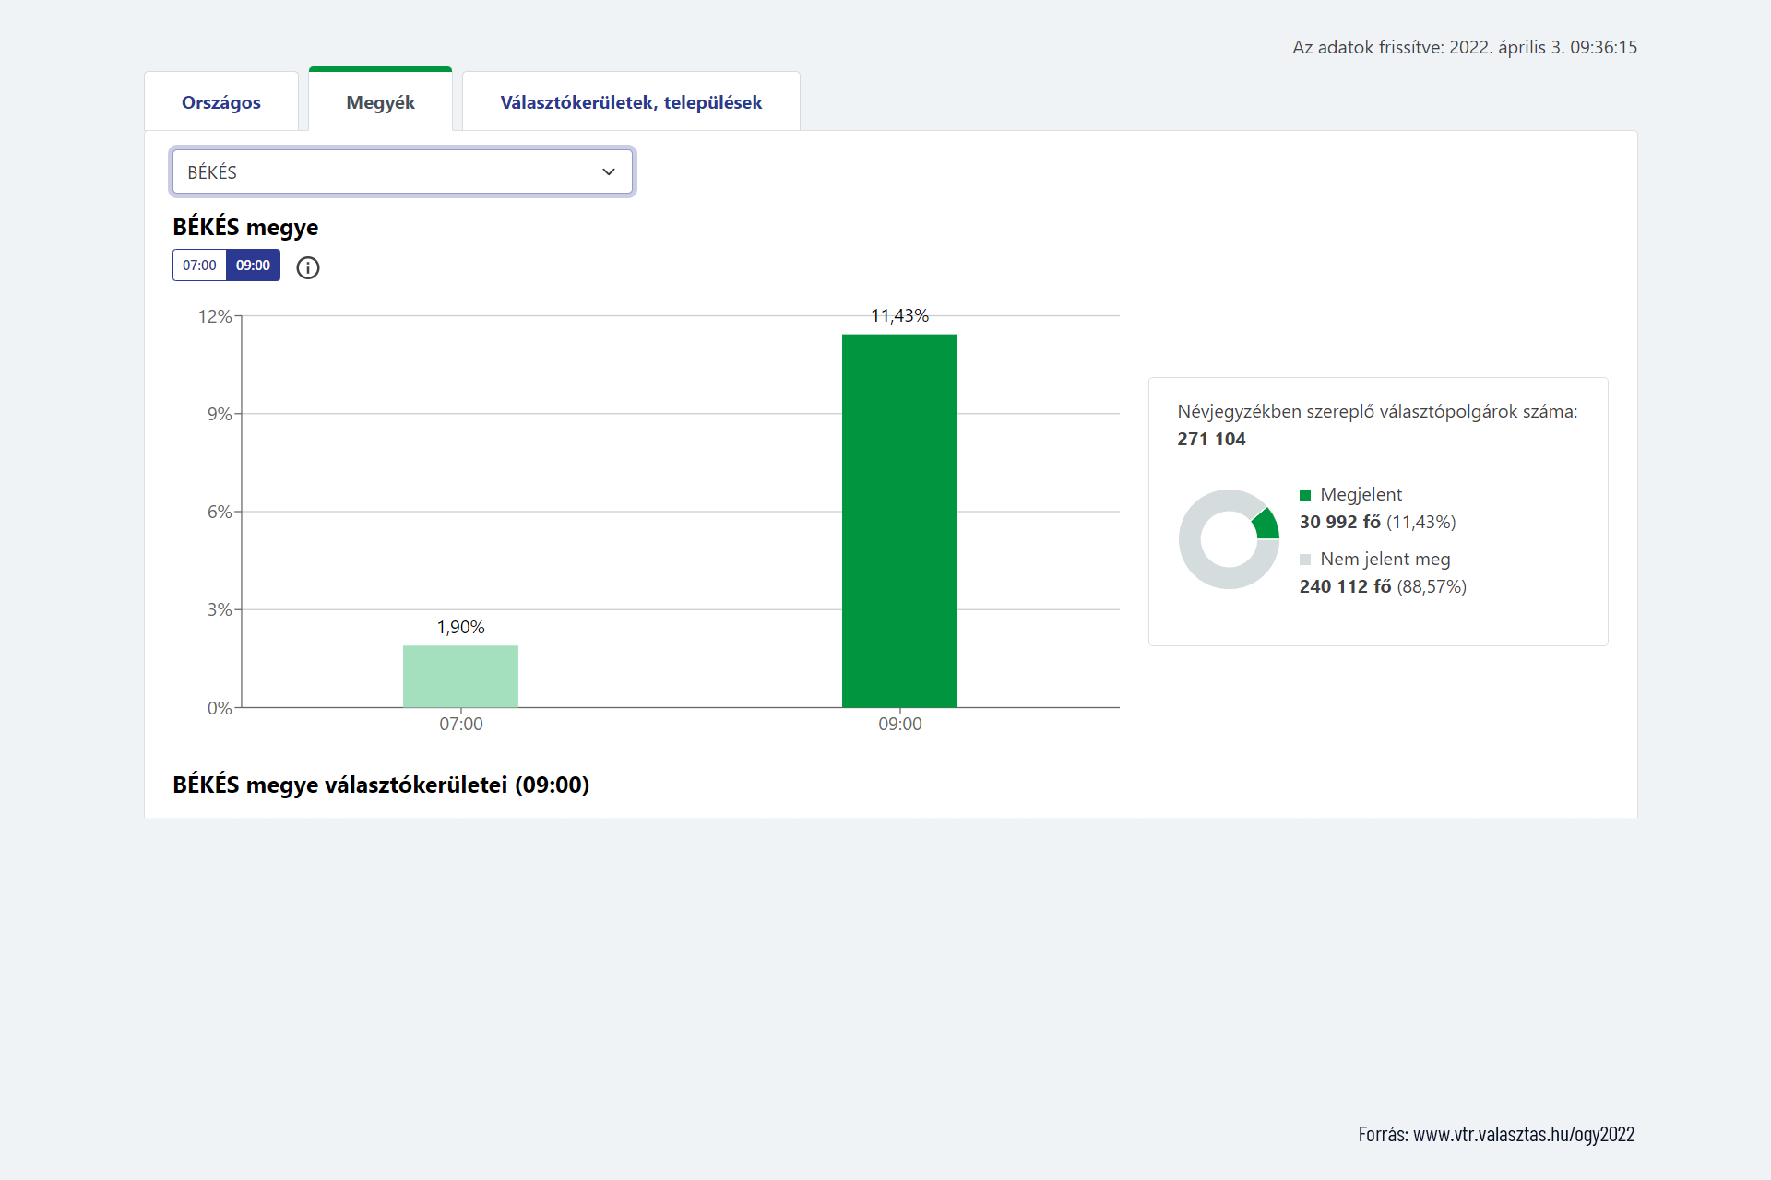Image resolution: width=1771 pixels, height=1180 pixels.
Task: Click the Forrás vtr.valasztas.hu source text
Action: pos(1496,1134)
